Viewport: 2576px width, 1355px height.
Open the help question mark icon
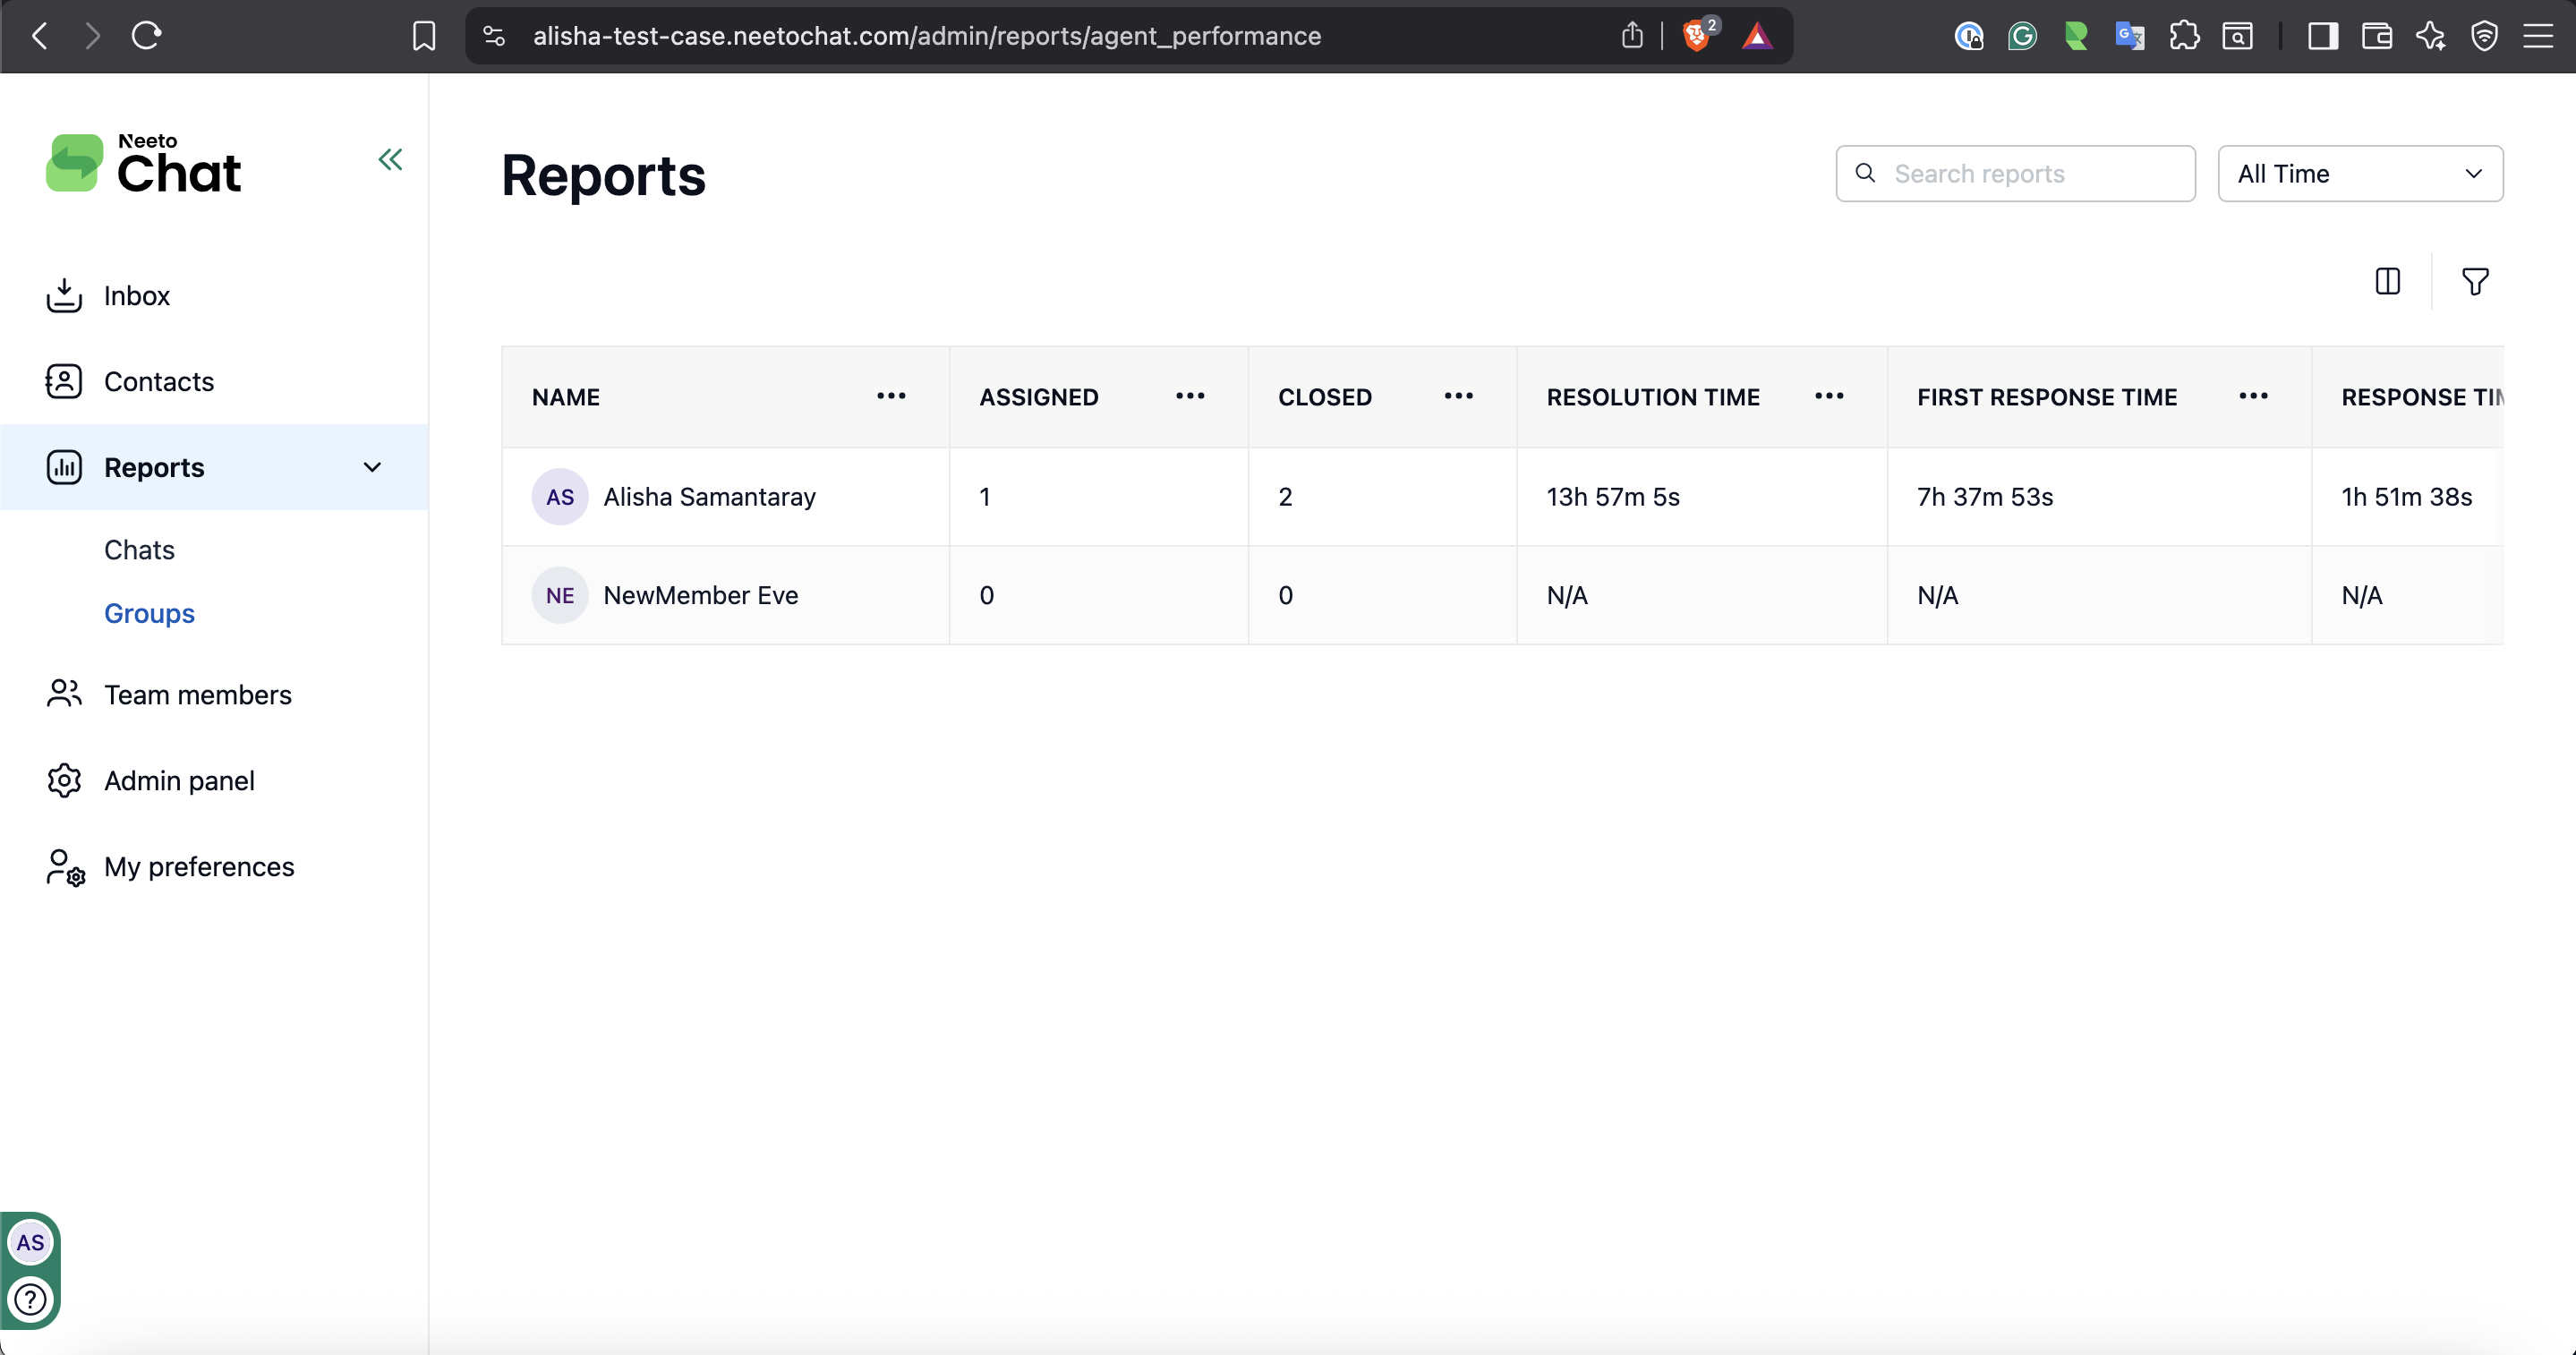[x=30, y=1299]
